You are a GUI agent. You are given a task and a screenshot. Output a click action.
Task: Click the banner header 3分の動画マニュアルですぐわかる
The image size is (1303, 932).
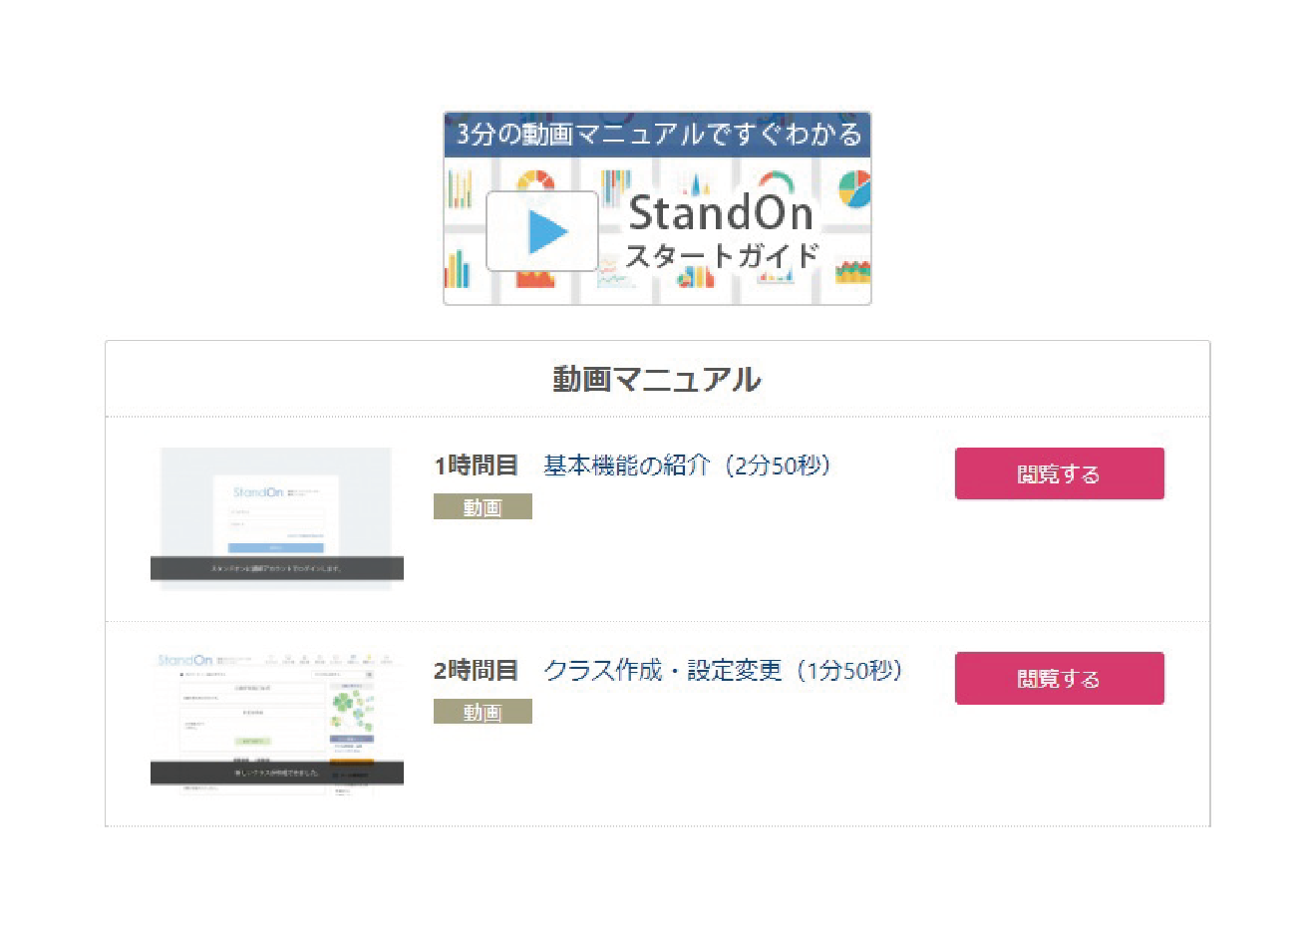[x=657, y=135]
